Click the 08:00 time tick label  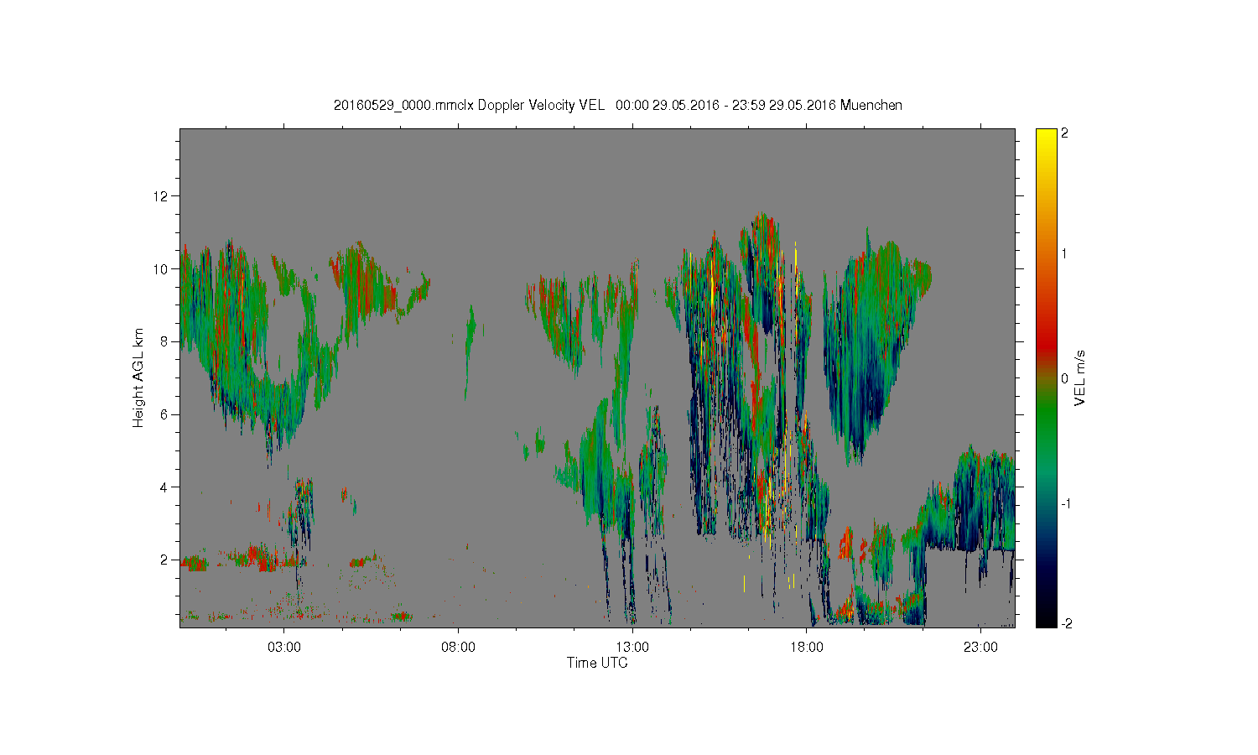[x=458, y=647]
